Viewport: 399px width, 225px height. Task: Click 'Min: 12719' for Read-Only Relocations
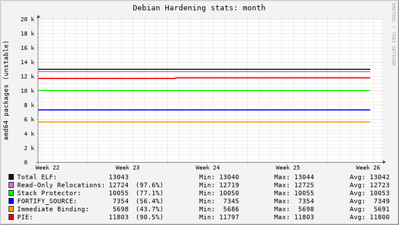[219, 185]
